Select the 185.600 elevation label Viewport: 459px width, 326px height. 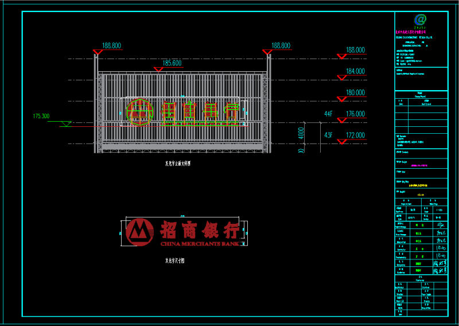click(x=172, y=63)
